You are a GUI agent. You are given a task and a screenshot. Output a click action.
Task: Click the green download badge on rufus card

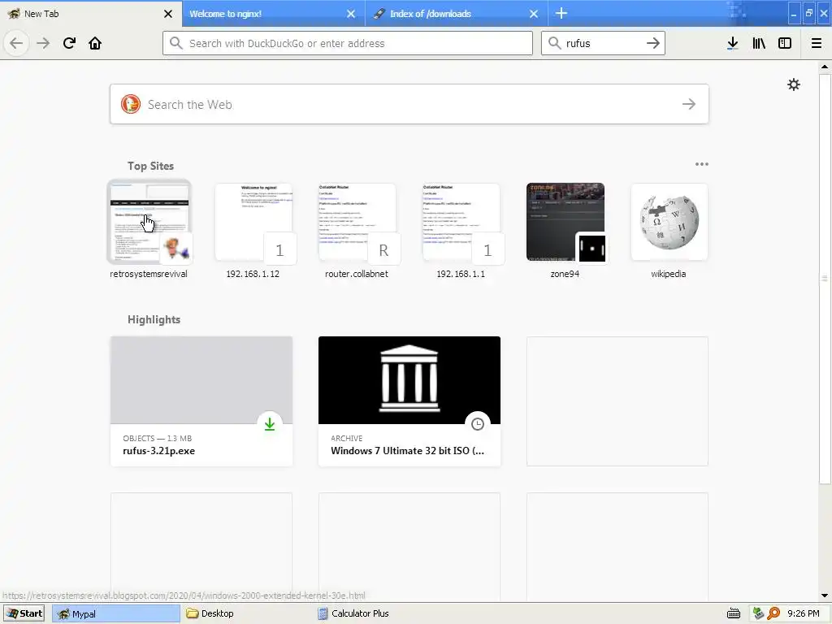270,424
